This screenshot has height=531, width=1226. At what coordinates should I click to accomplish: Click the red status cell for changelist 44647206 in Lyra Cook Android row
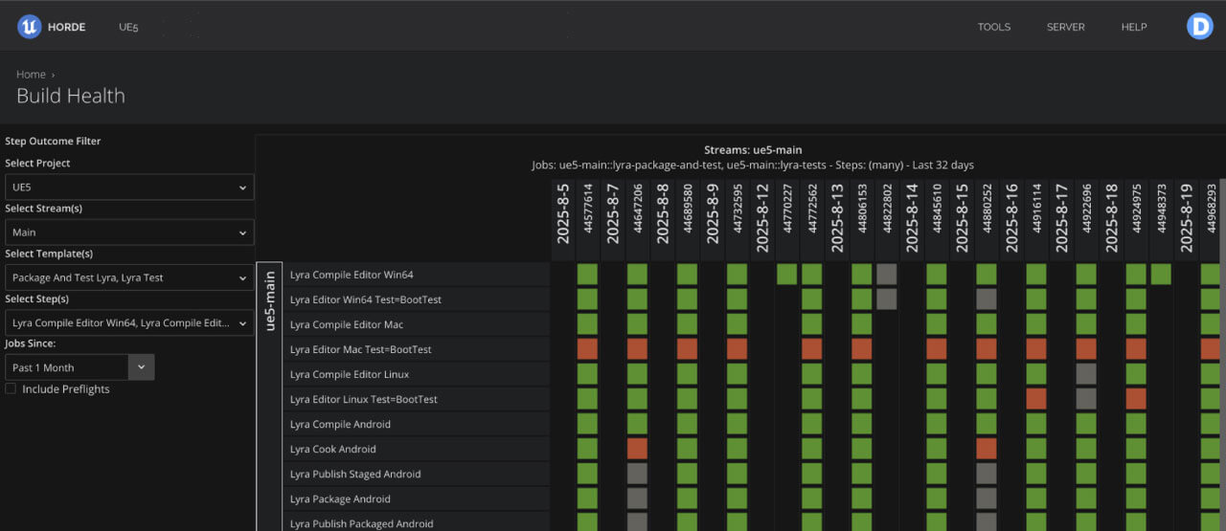click(x=637, y=449)
